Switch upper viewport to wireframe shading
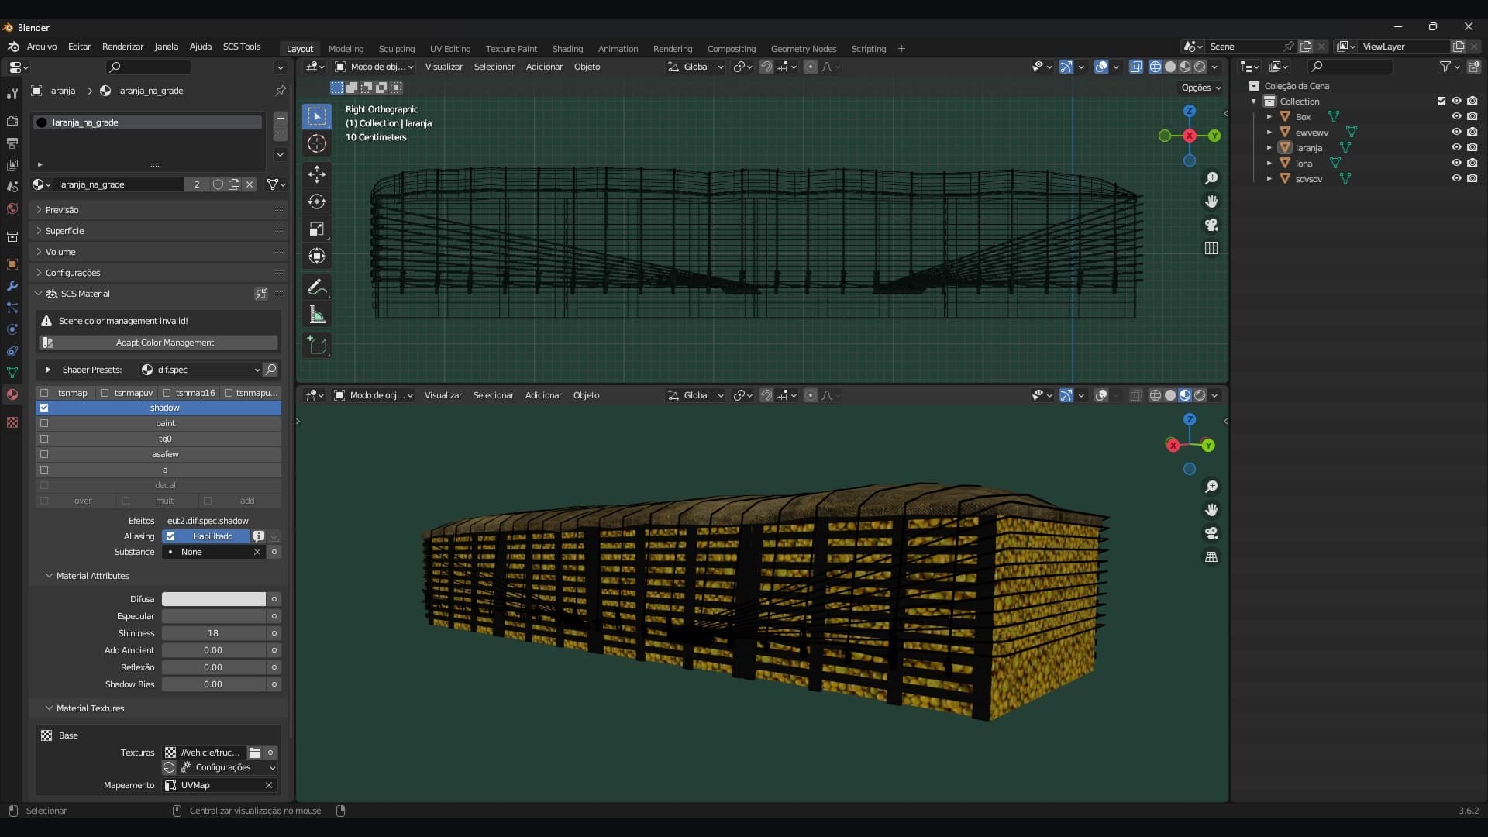This screenshot has height=837, width=1488. [1155, 67]
